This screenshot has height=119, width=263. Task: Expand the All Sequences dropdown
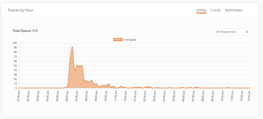point(231,32)
